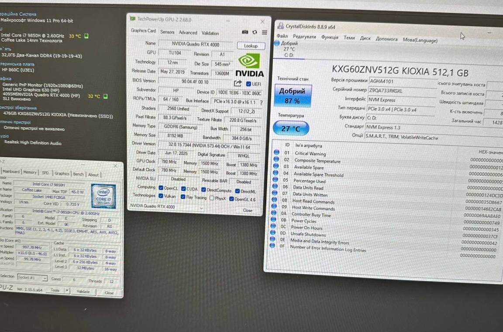
Task: Expand the CPU-Z Tools dropdown arrow
Action: pyautogui.click(x=67, y=291)
